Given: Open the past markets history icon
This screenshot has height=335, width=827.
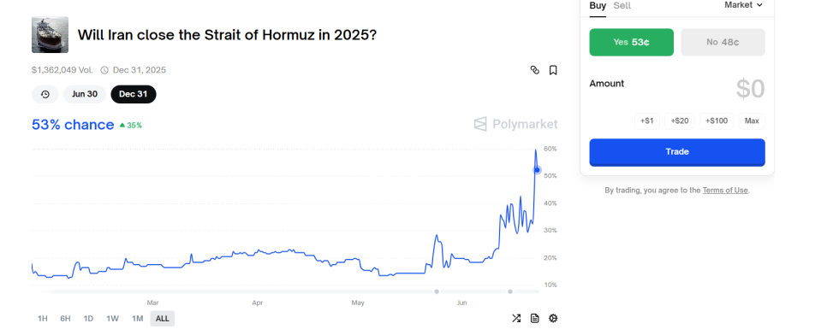Looking at the screenshot, I should tap(45, 94).
